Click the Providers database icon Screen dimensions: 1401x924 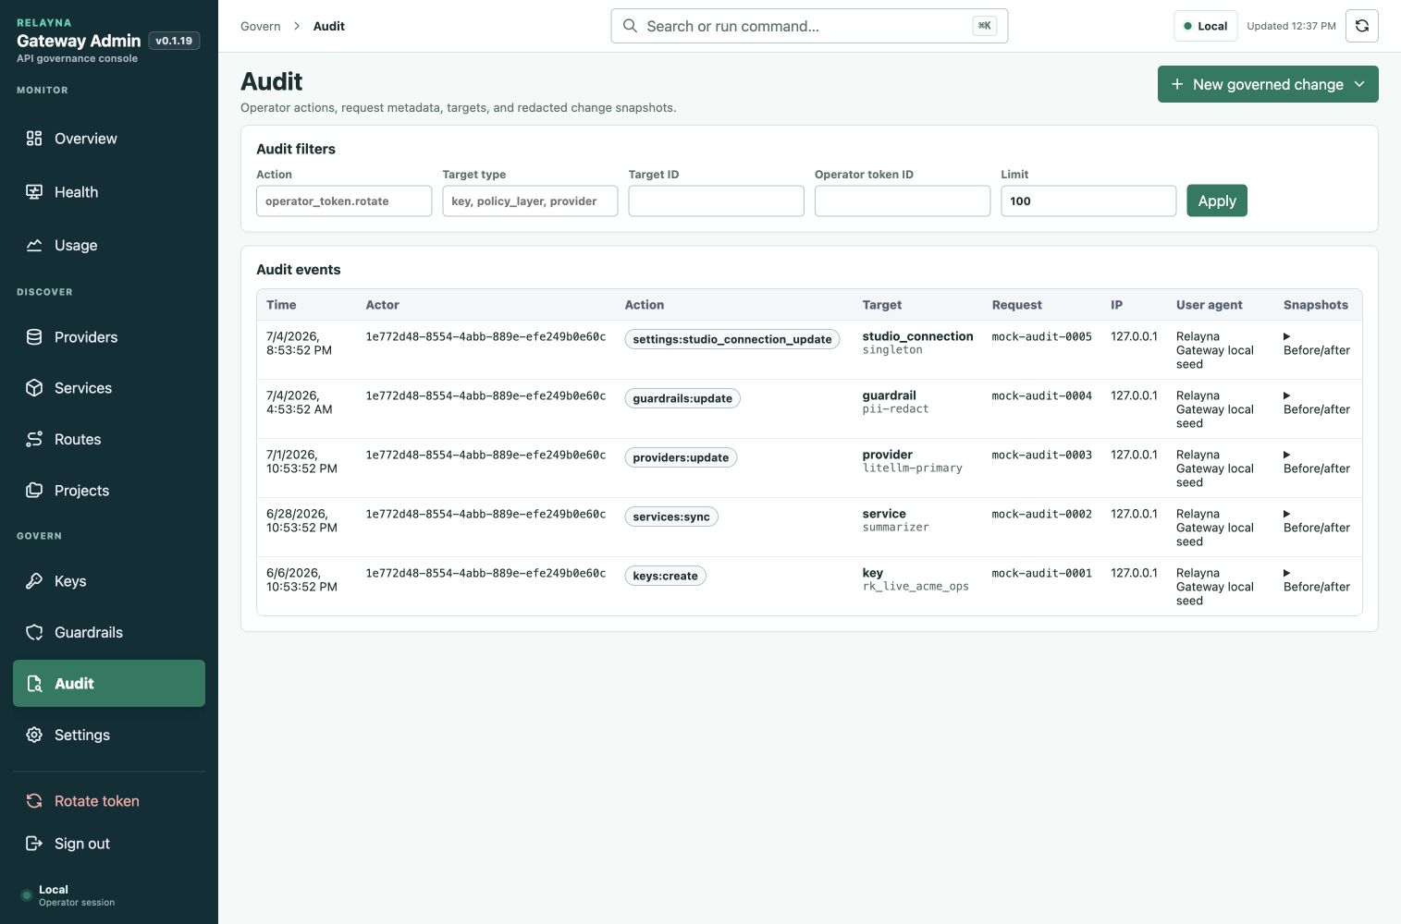coord(34,337)
